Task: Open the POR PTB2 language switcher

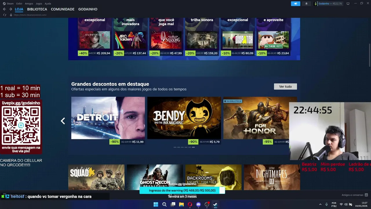Action: click(334, 204)
